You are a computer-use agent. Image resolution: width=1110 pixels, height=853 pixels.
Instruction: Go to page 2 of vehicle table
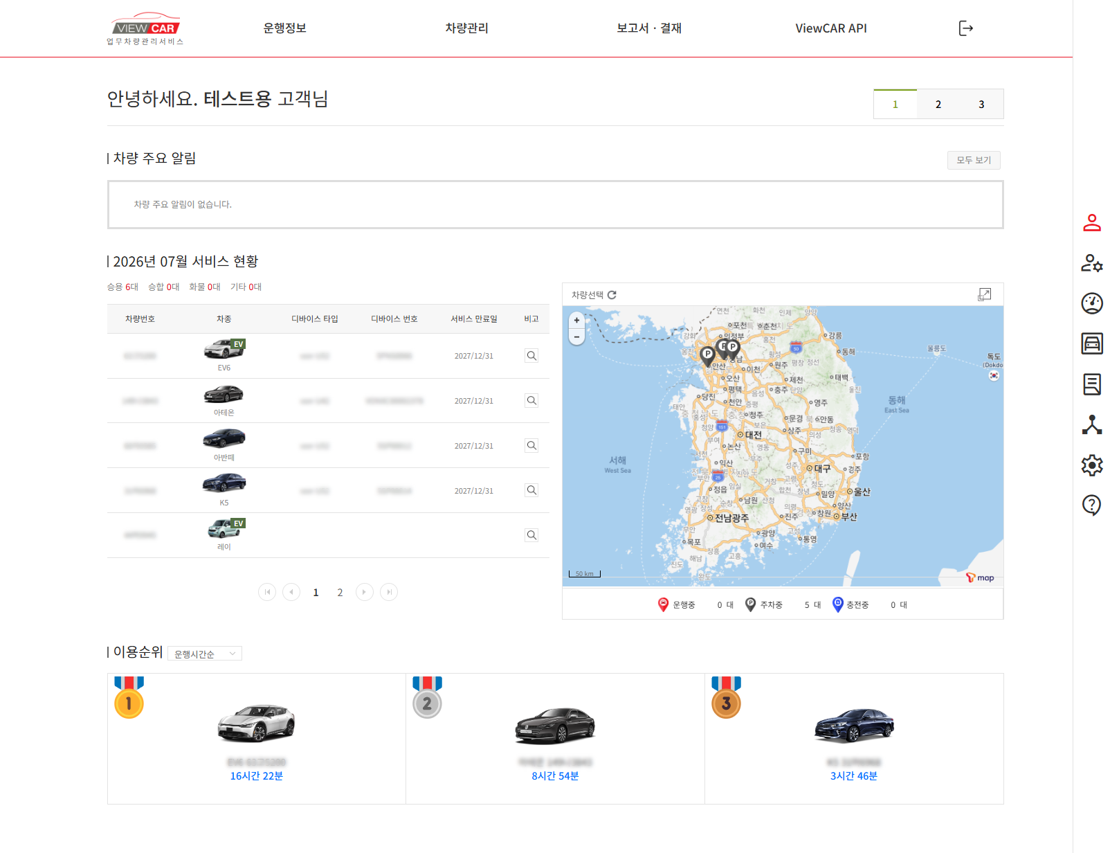tap(340, 593)
